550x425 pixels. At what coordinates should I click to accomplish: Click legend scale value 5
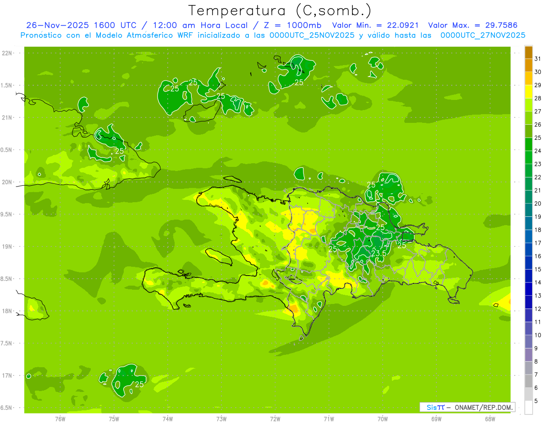click(536, 401)
